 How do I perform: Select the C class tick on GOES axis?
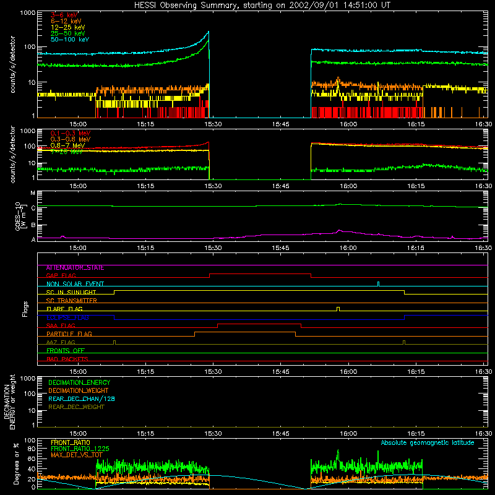pos(33,209)
